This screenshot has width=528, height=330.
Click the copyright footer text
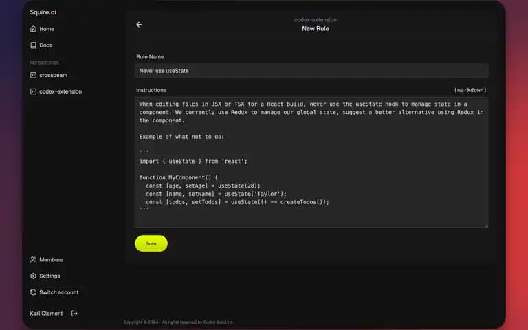point(178,322)
